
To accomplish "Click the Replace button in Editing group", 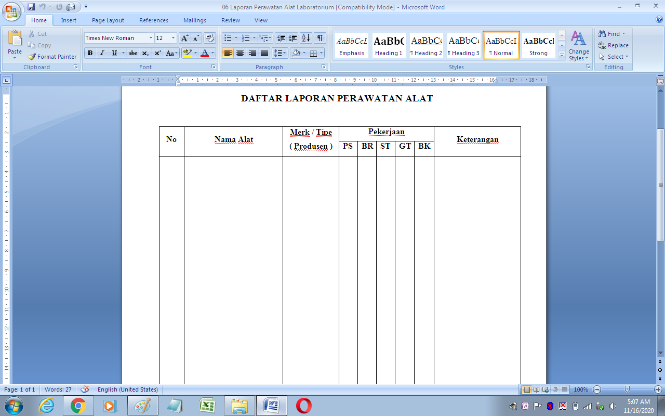I will [x=615, y=45].
